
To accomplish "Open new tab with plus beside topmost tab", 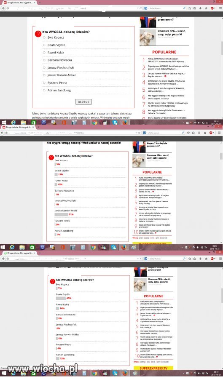I will [40, 3].
